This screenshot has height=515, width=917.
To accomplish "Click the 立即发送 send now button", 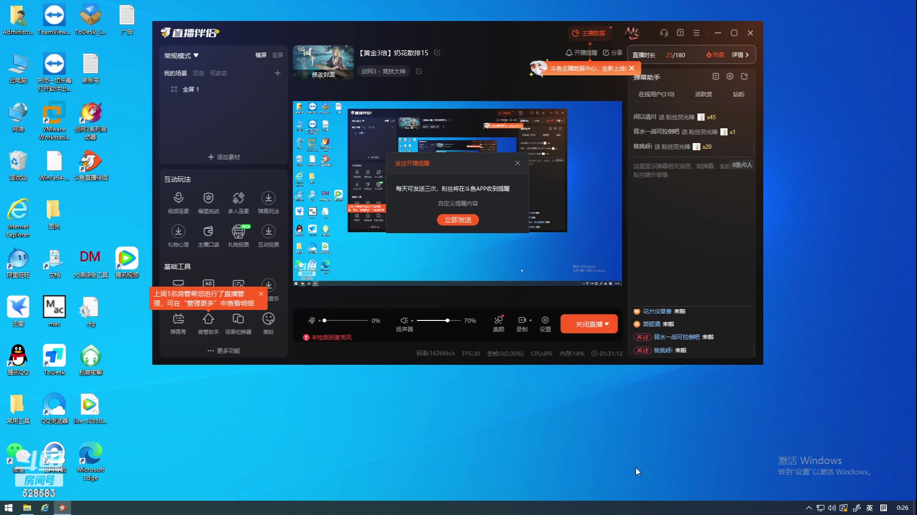I will coord(458,220).
